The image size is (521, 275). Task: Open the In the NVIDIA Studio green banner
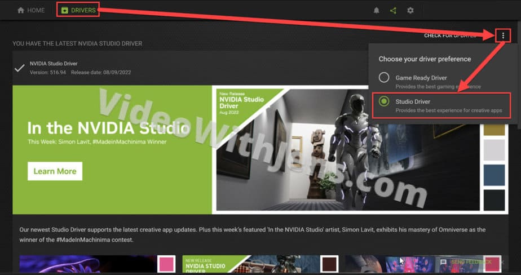112,150
